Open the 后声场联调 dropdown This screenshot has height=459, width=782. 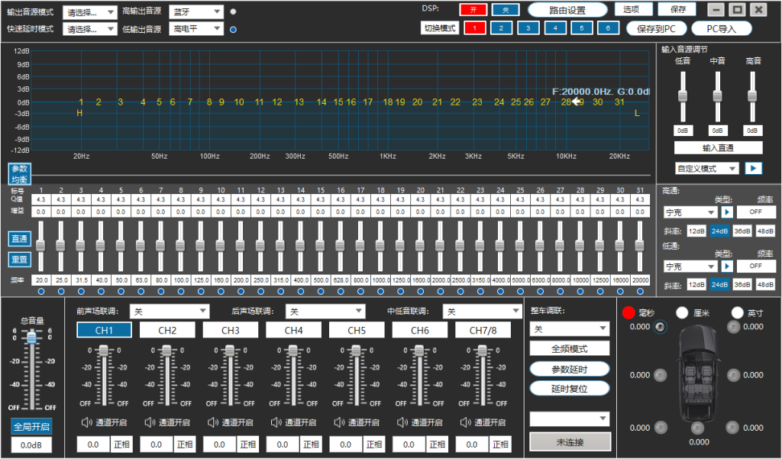coord(325,312)
